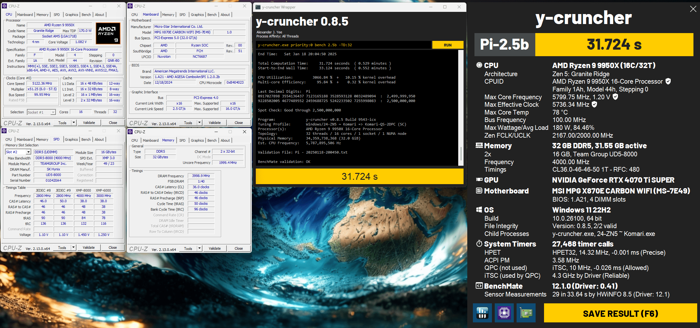700x328 pixels.
Task: Click Close button in processor CPU-Z window
Action: coord(113,123)
